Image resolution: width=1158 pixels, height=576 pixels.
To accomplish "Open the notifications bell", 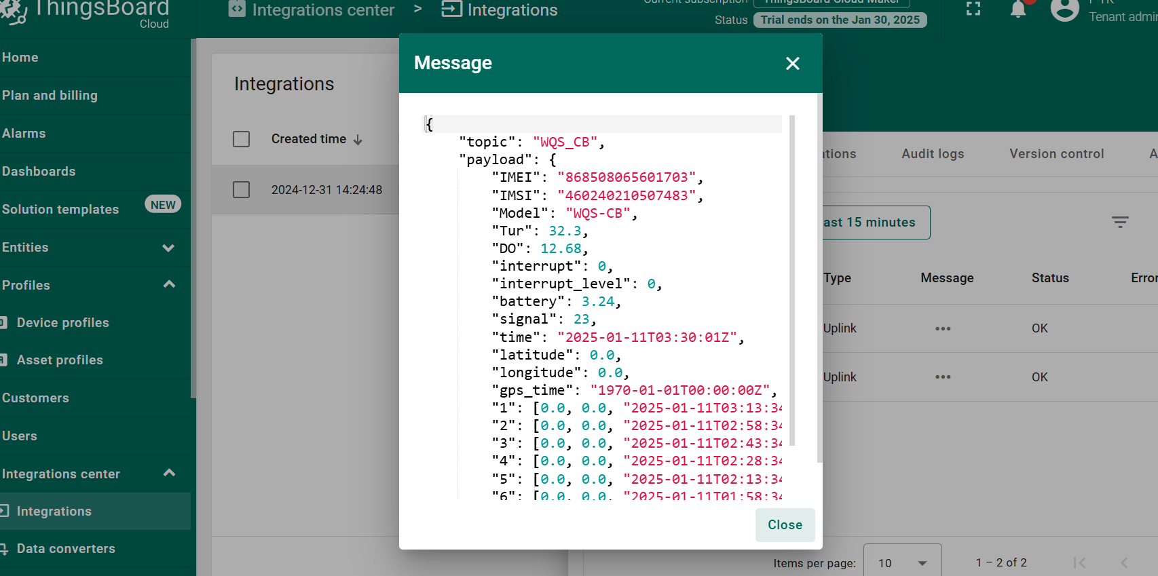I will click(x=1018, y=9).
